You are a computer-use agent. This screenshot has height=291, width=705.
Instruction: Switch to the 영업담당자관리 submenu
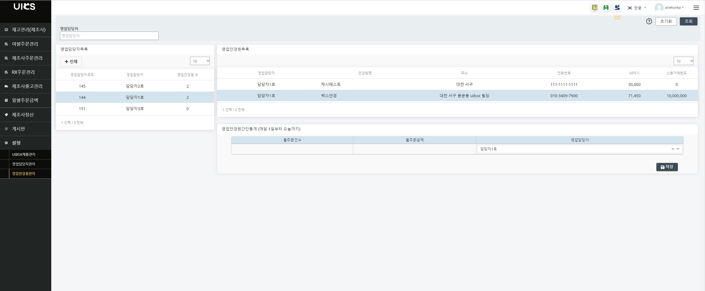23,164
